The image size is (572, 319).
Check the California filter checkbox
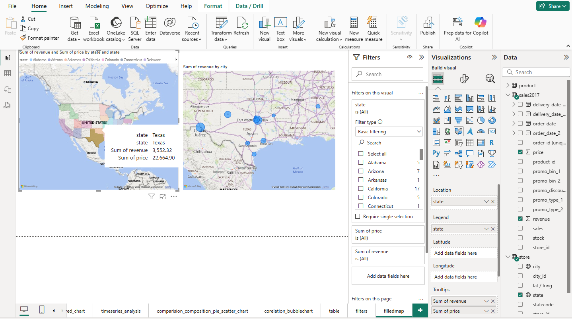click(x=361, y=189)
